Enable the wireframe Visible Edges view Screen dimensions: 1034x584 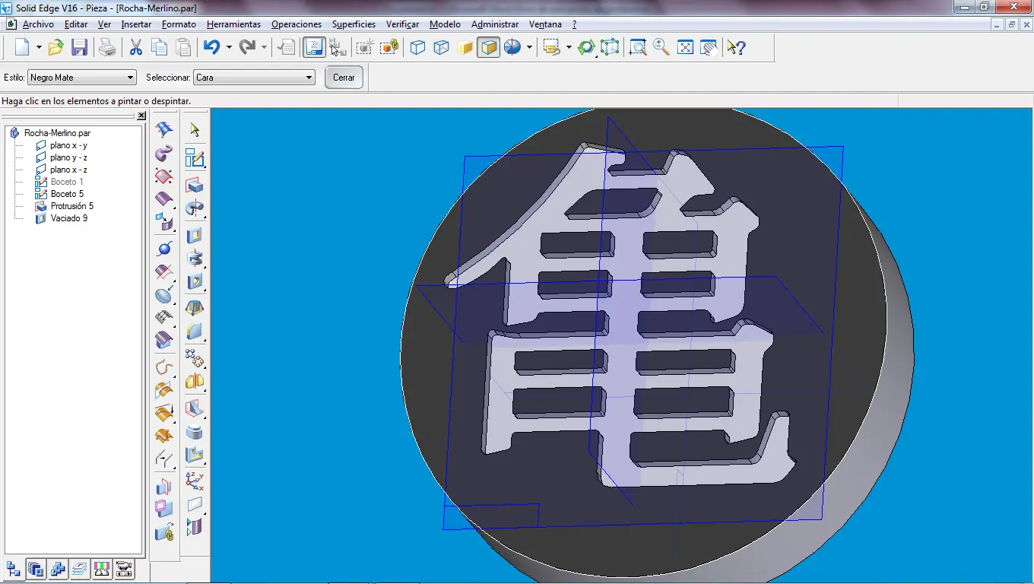(x=417, y=48)
